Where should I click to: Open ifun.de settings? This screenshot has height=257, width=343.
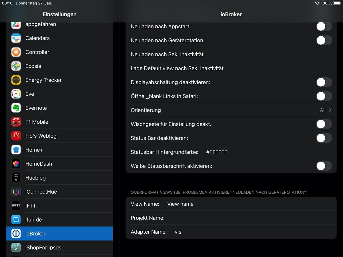pyautogui.click(x=59, y=220)
